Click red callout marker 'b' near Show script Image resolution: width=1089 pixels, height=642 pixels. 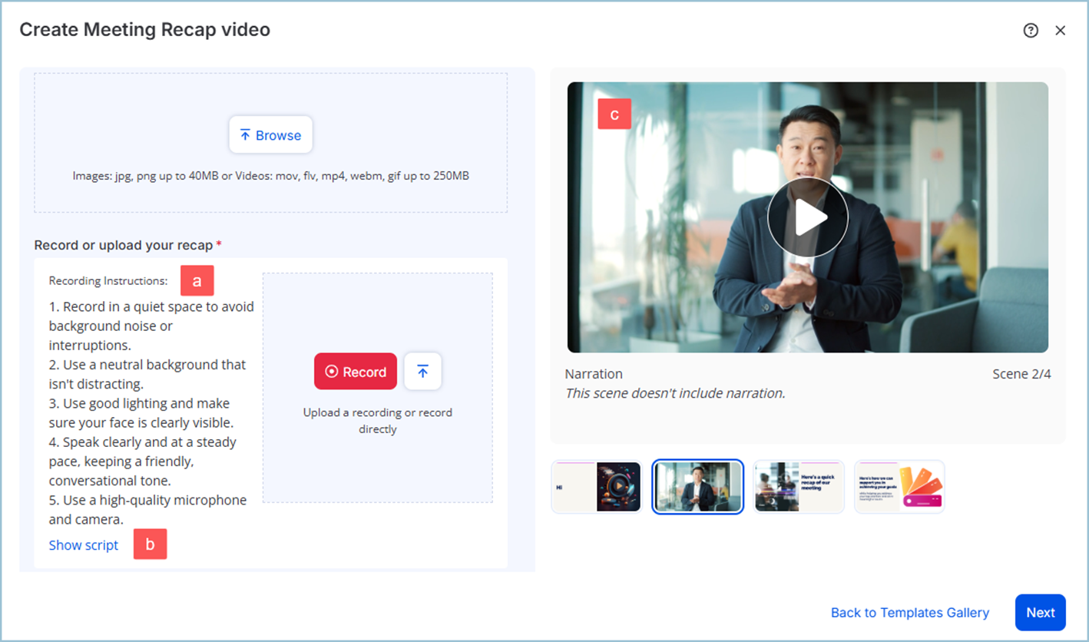click(x=151, y=544)
